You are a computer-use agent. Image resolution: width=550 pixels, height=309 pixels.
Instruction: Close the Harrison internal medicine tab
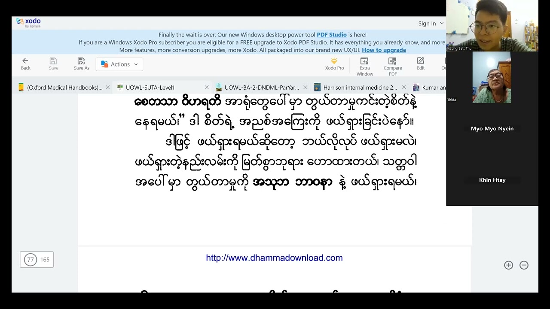pyautogui.click(x=404, y=88)
